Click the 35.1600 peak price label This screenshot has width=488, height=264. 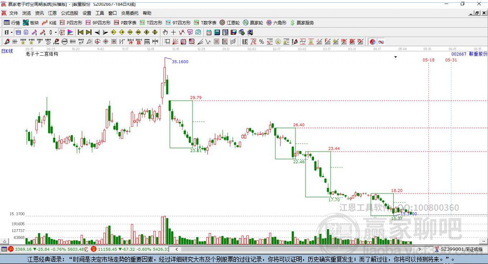[180, 61]
